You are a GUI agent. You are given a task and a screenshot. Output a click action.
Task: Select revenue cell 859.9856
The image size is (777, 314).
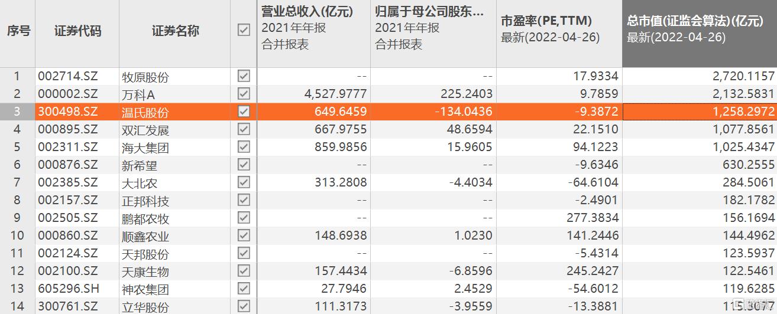coord(341,147)
